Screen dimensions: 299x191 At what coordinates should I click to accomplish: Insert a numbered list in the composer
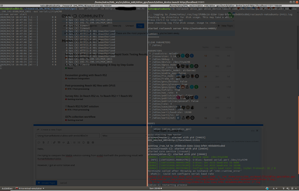click(x=79, y=142)
